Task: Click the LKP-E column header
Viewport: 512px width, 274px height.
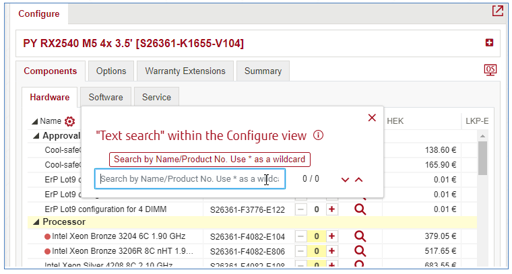Action: point(477,121)
